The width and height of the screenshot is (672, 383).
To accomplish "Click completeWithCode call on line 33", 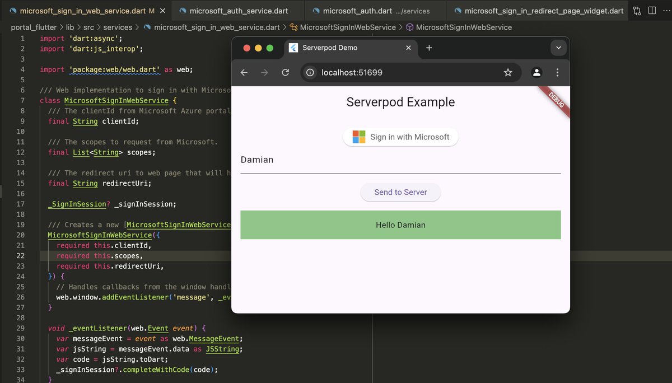I will tap(156, 370).
